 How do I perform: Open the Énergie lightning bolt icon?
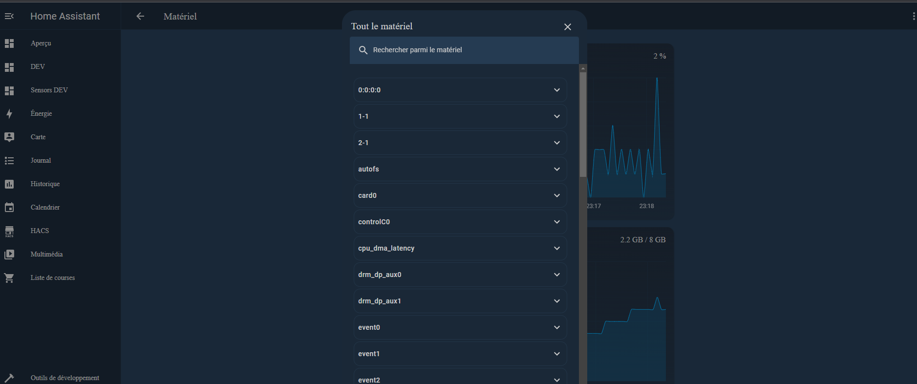click(9, 114)
